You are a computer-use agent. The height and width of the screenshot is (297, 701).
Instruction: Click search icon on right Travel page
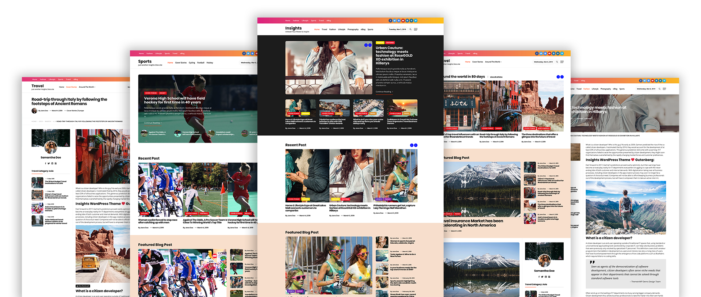point(557,62)
